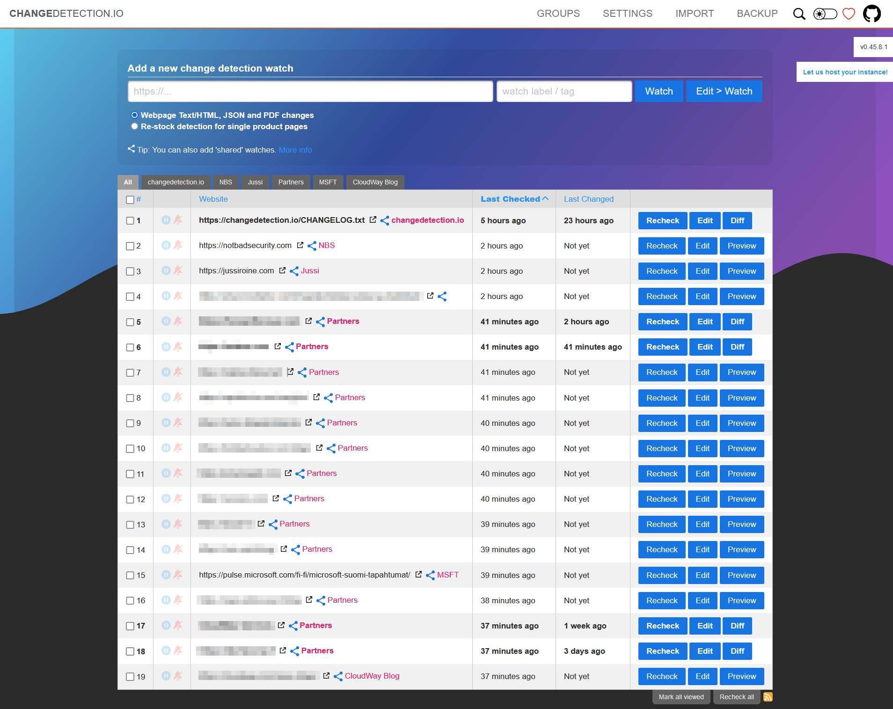Click share icon in row 4
Screen dimensions: 893x709
pos(442,296)
